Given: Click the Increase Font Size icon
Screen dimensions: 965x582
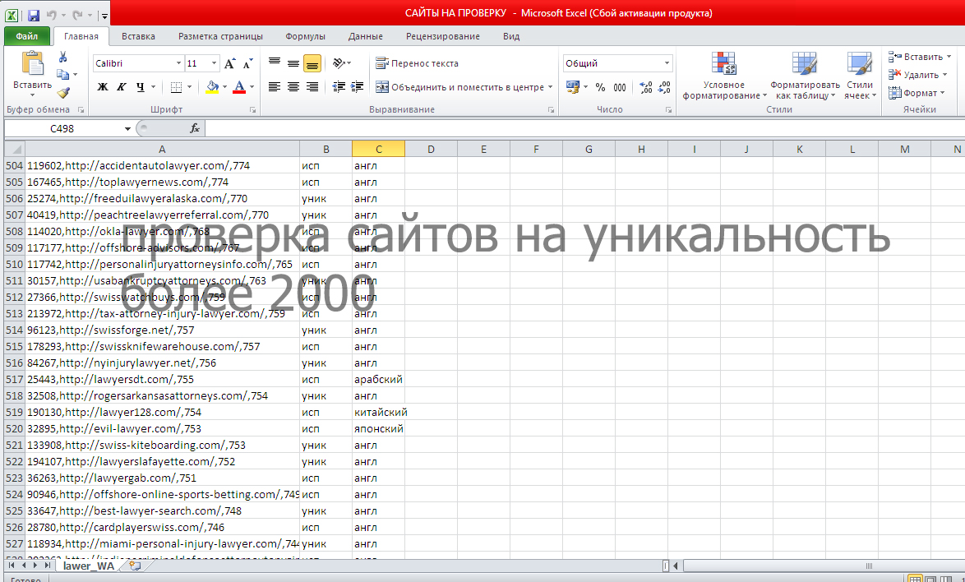Looking at the screenshot, I should point(229,63).
